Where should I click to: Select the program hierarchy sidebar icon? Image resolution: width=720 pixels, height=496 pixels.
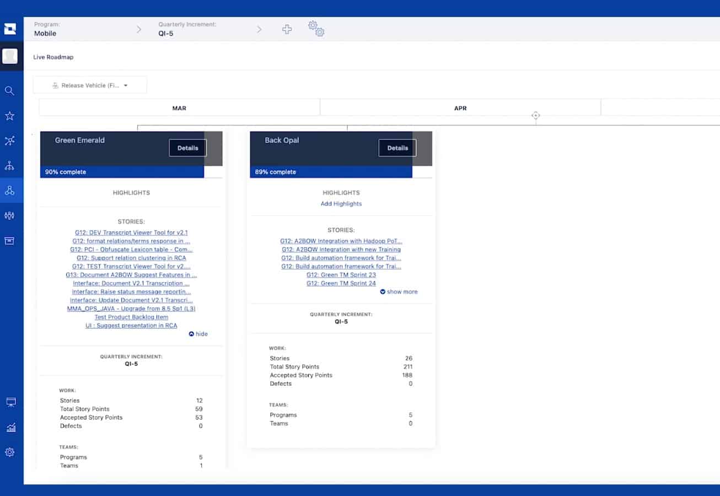coord(10,165)
